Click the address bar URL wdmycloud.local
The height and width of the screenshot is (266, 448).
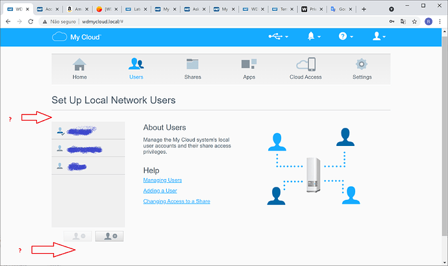pos(103,21)
